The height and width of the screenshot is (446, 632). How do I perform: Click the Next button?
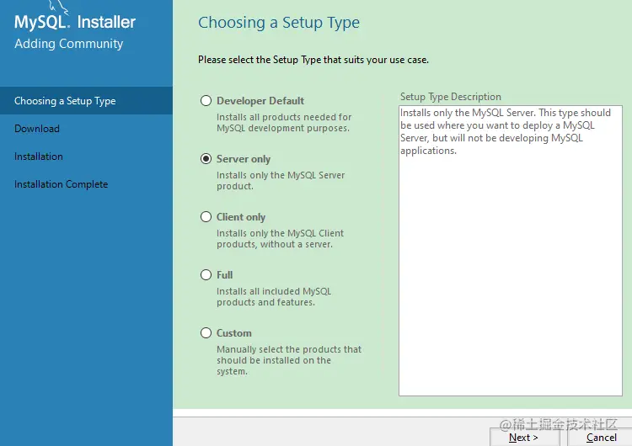click(x=524, y=437)
